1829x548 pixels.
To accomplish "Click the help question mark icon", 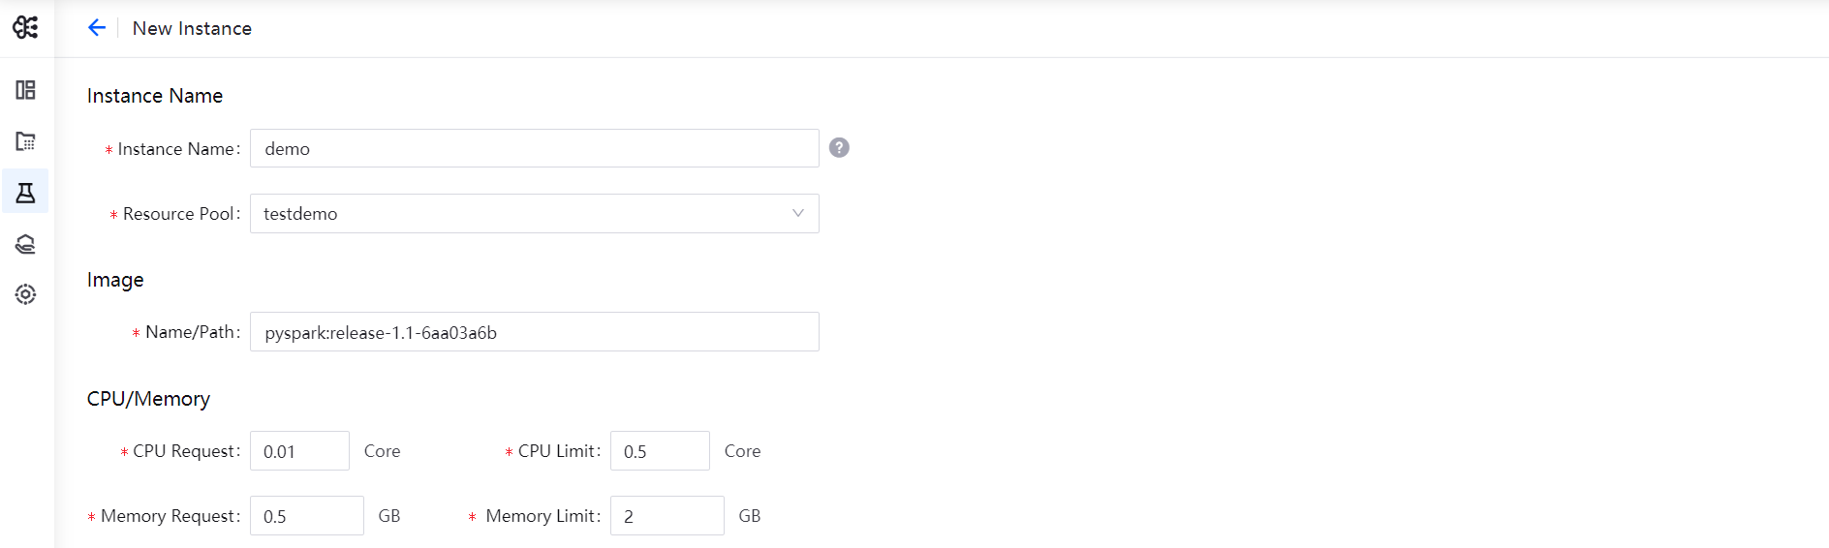I will pyautogui.click(x=839, y=147).
